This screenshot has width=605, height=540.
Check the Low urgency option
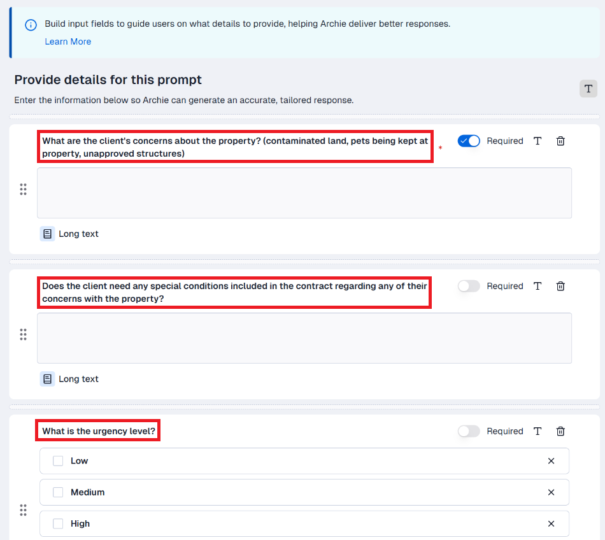[58, 461]
